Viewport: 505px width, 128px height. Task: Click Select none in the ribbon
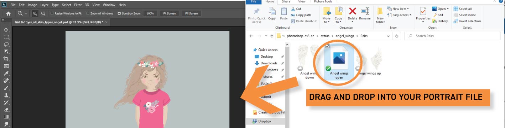point(464,15)
